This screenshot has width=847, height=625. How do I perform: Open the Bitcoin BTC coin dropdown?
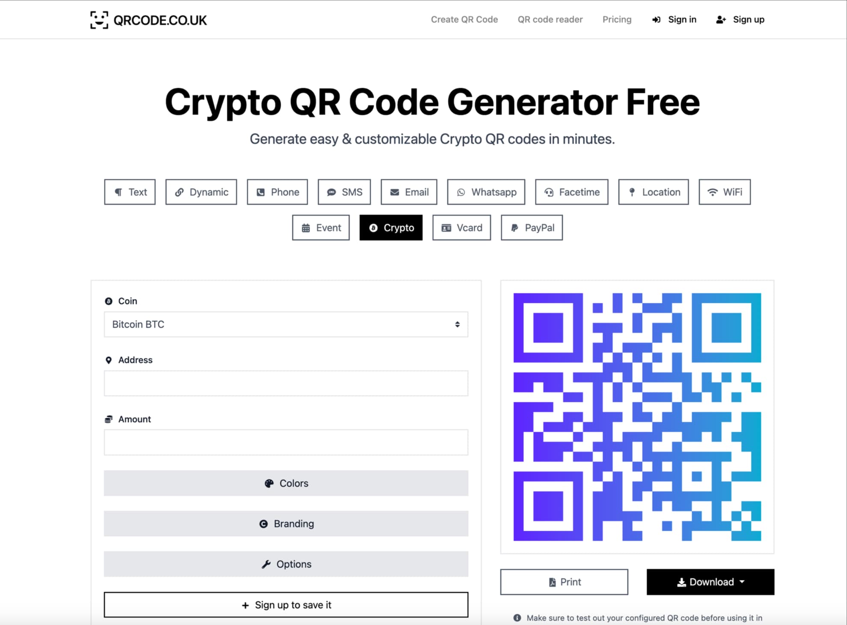(x=286, y=324)
